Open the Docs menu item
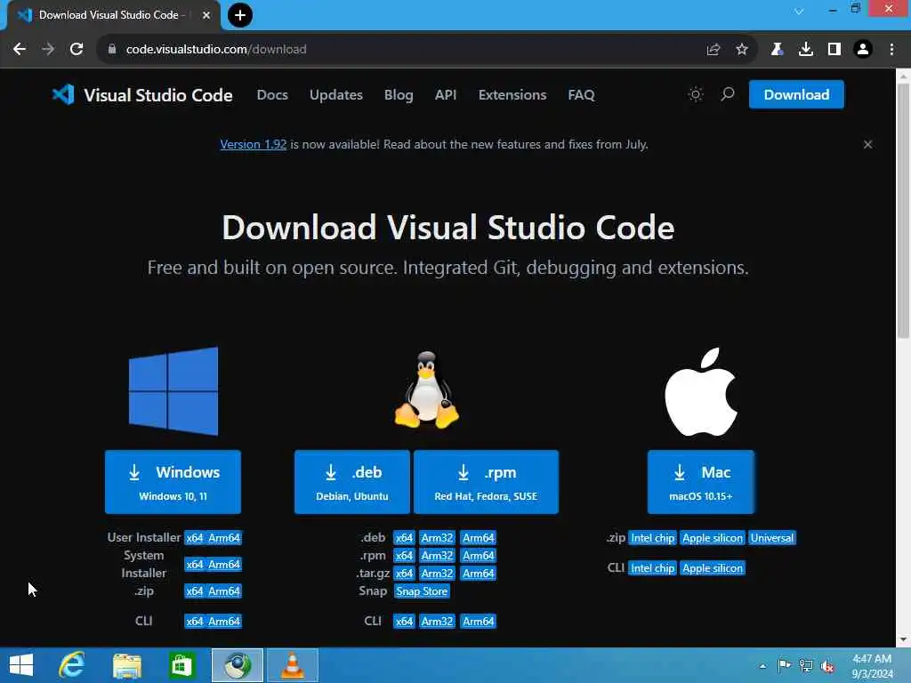Screen dimensions: 911x683 [x=272, y=94]
